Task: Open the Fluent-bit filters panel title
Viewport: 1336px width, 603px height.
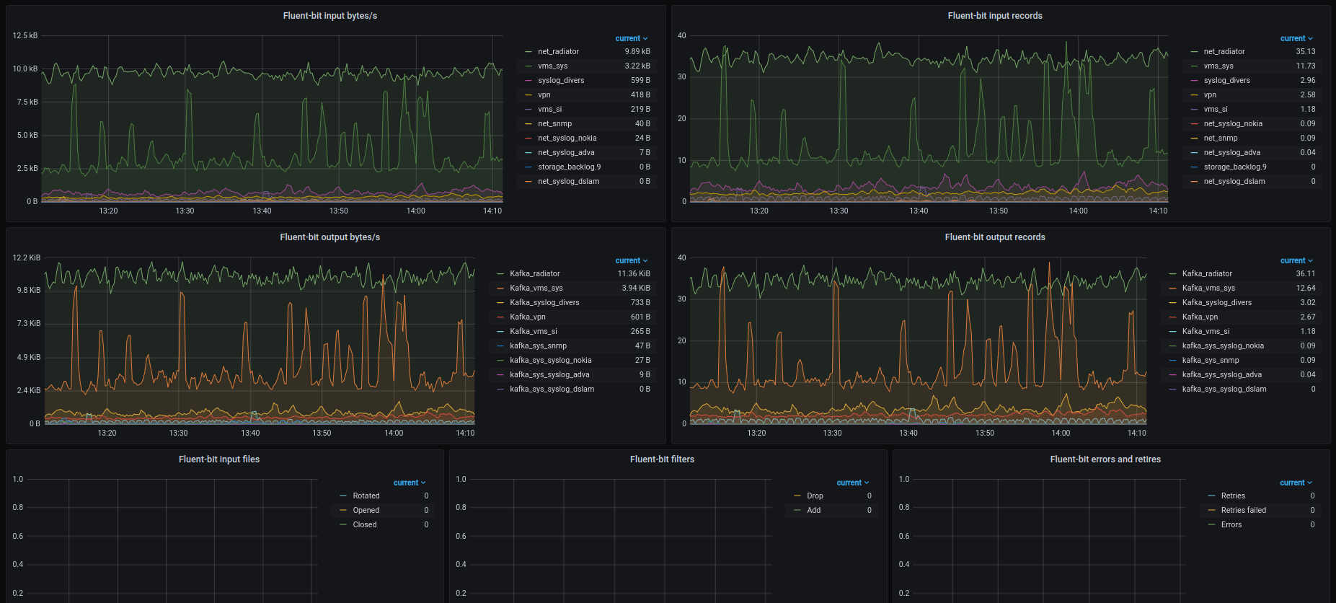Action: click(x=662, y=459)
